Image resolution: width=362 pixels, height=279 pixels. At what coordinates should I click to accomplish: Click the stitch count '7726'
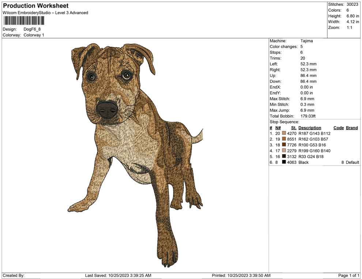click(x=291, y=145)
